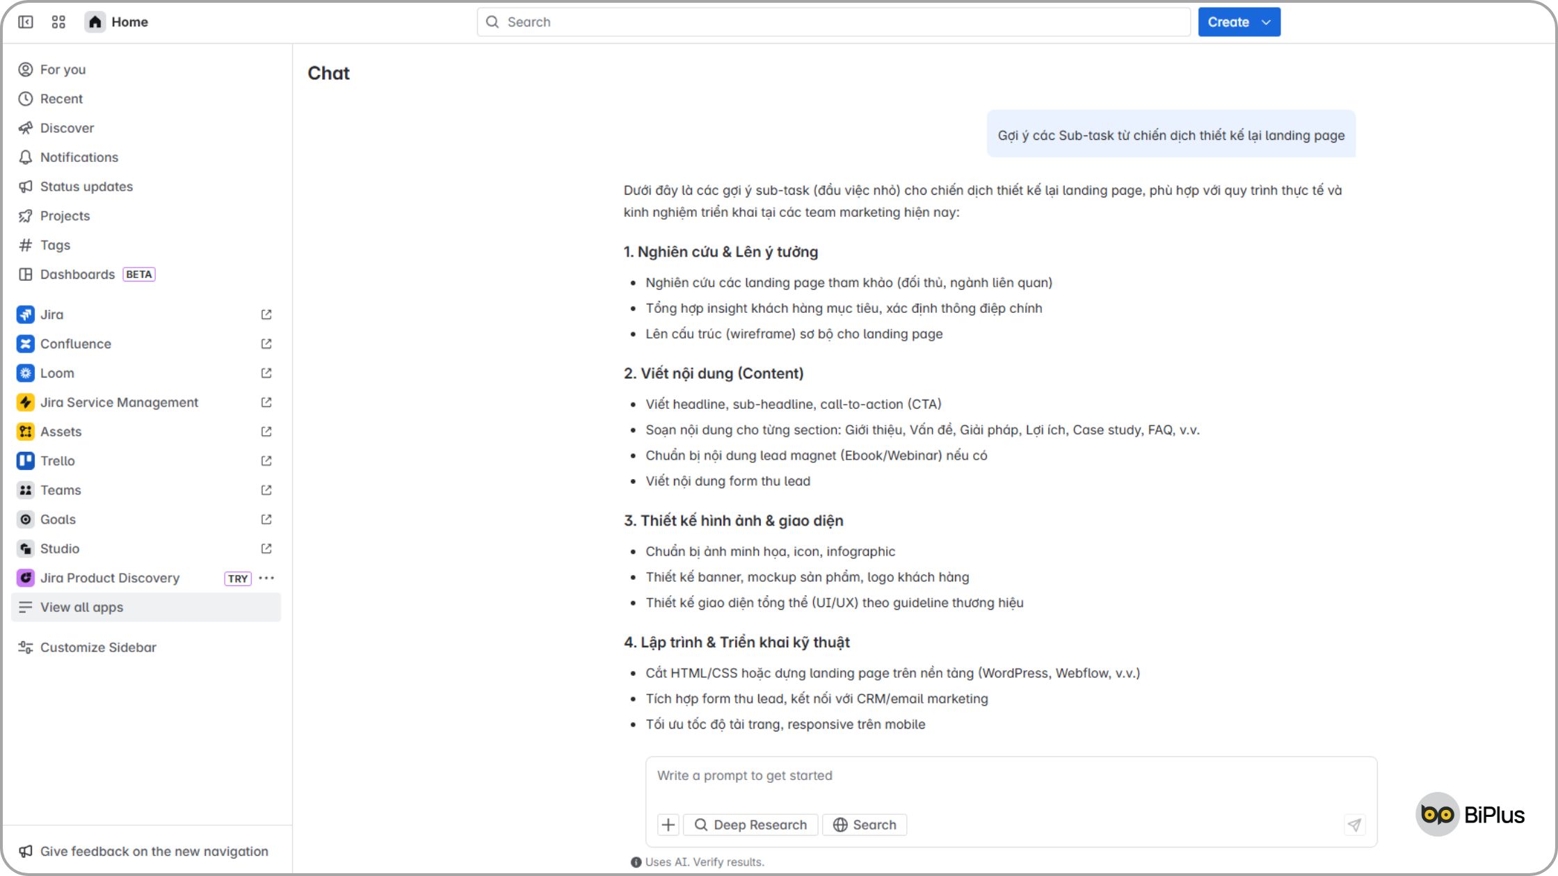Image resolution: width=1558 pixels, height=876 pixels.
Task: Collapse the sidebar with the panel icon
Action: tap(26, 22)
